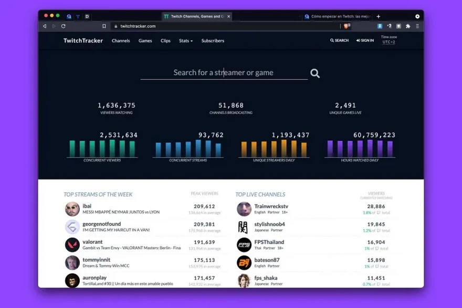Click the green Concurrent Viewers bar chart
This screenshot has width=462, height=308.
(102, 148)
